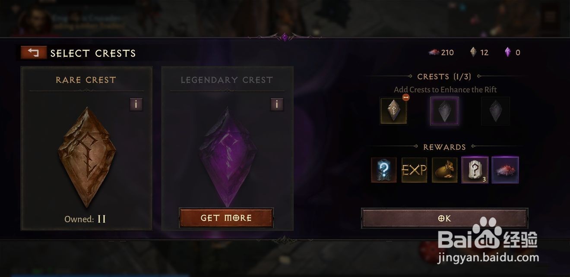View the unknown rune reward with 3 count
The height and width of the screenshot is (277, 570).
pos(475,170)
